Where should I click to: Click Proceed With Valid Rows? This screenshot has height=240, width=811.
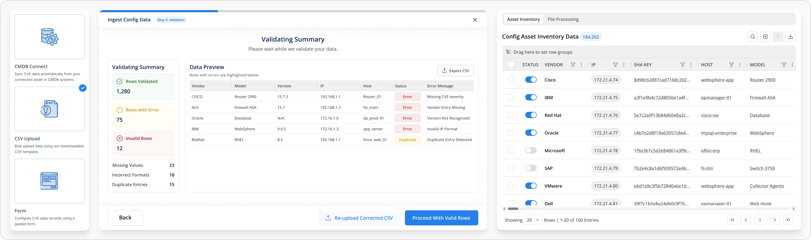(441, 218)
